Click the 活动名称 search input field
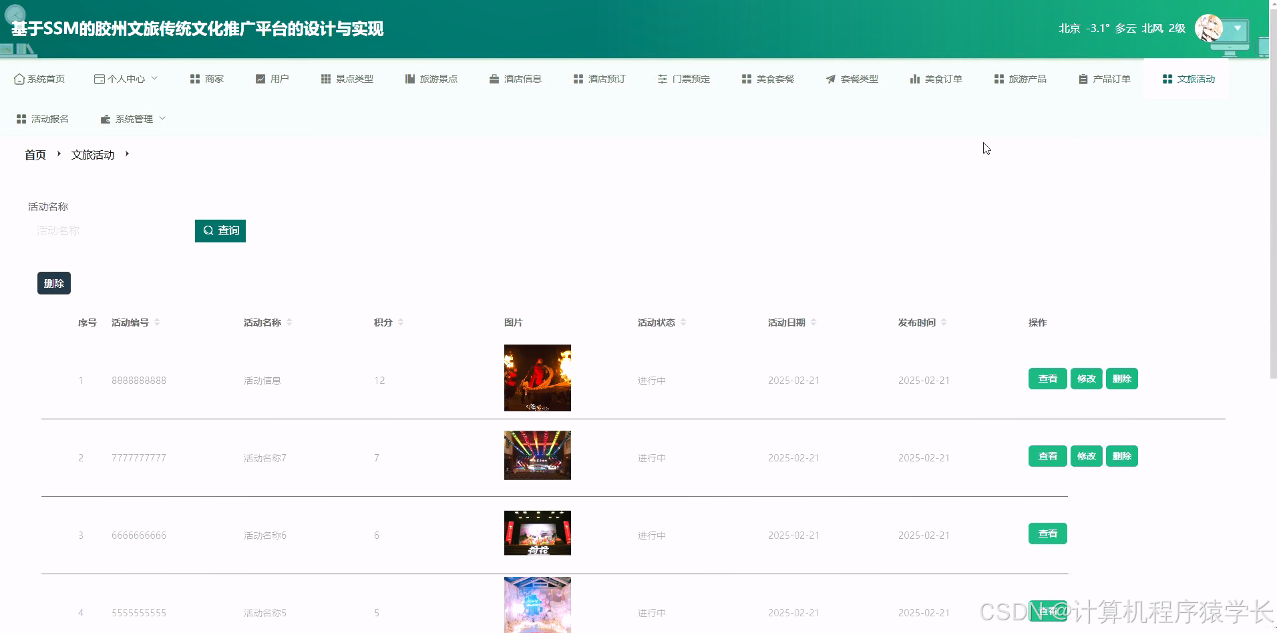This screenshot has width=1277, height=633. point(100,230)
